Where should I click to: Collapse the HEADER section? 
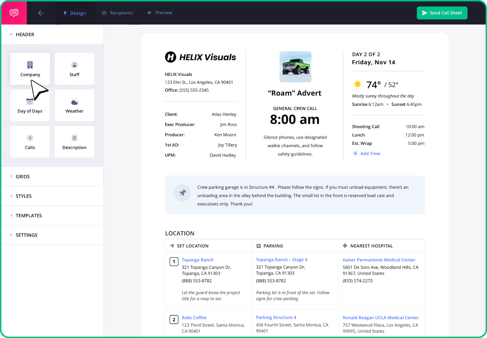click(25, 34)
